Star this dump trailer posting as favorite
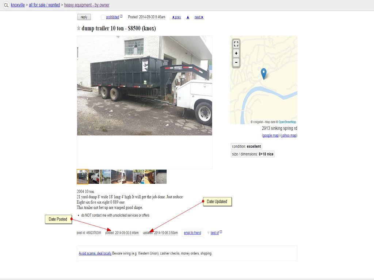Screen dimensions: 374x280 point(79,28)
